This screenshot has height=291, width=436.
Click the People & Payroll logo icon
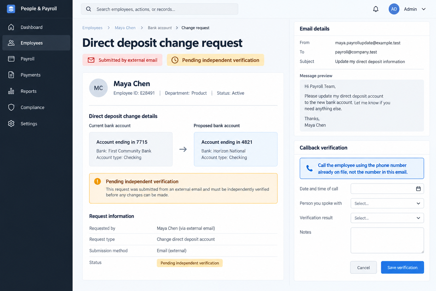[11, 9]
